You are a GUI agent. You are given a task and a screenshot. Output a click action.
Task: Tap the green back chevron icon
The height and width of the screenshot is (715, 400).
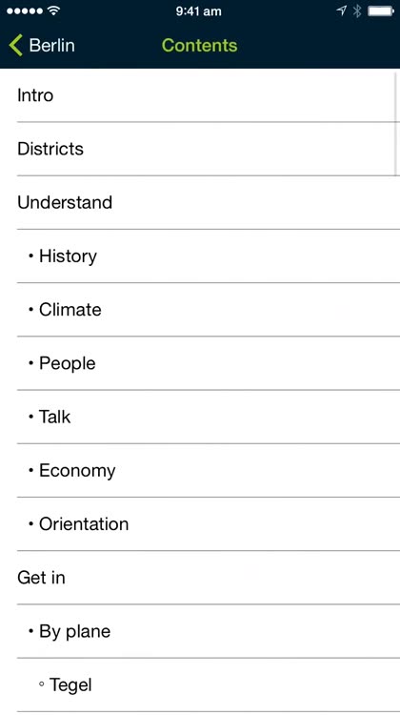[x=15, y=46]
